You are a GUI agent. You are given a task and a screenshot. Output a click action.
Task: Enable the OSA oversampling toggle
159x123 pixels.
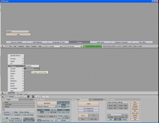pyautogui.click(x=43, y=110)
